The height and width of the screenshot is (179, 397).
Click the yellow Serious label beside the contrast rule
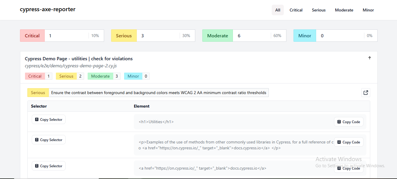pyautogui.click(x=38, y=93)
